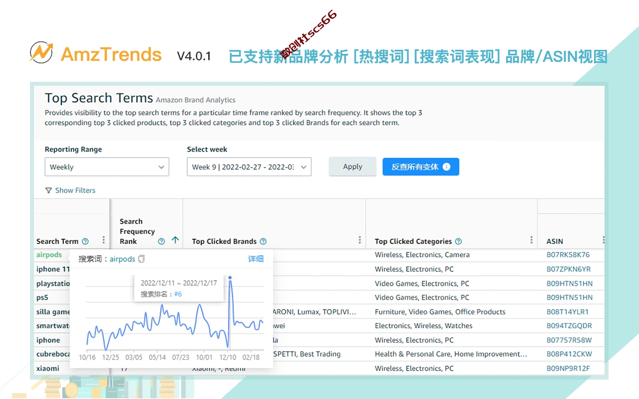Open ASIN B094TZGQDR
Image resolution: width=639 pixels, height=399 pixels.
point(569,326)
